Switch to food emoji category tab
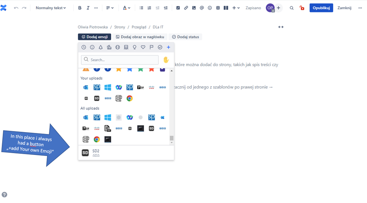 pyautogui.click(x=109, y=47)
